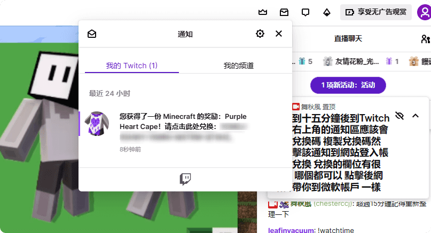This screenshot has height=233, width=431.
Task: Open community users icon in chat
Action: (426, 39)
